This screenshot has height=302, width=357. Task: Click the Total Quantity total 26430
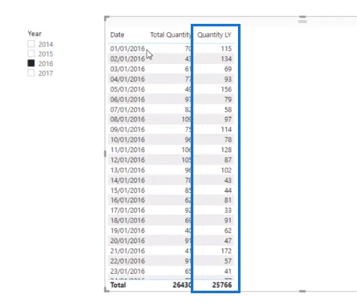tap(182, 285)
